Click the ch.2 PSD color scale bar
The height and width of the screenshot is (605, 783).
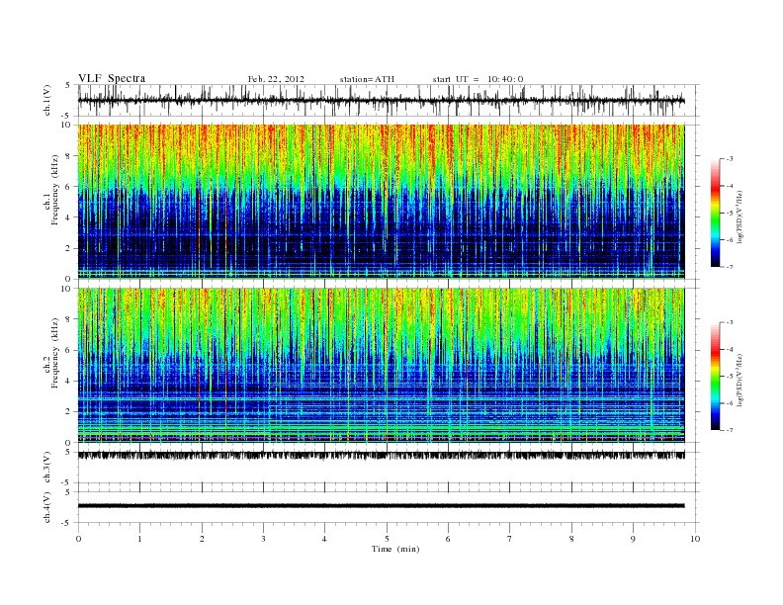click(715, 377)
